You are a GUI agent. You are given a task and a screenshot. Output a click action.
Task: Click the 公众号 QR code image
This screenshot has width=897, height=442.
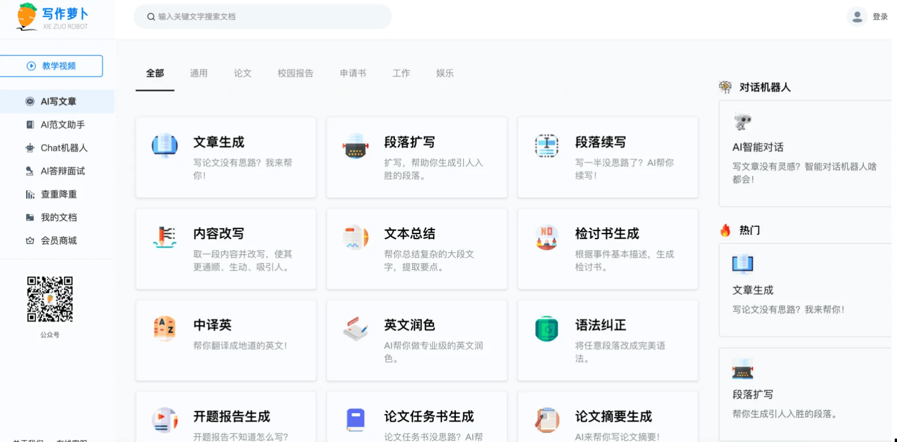pyautogui.click(x=50, y=299)
